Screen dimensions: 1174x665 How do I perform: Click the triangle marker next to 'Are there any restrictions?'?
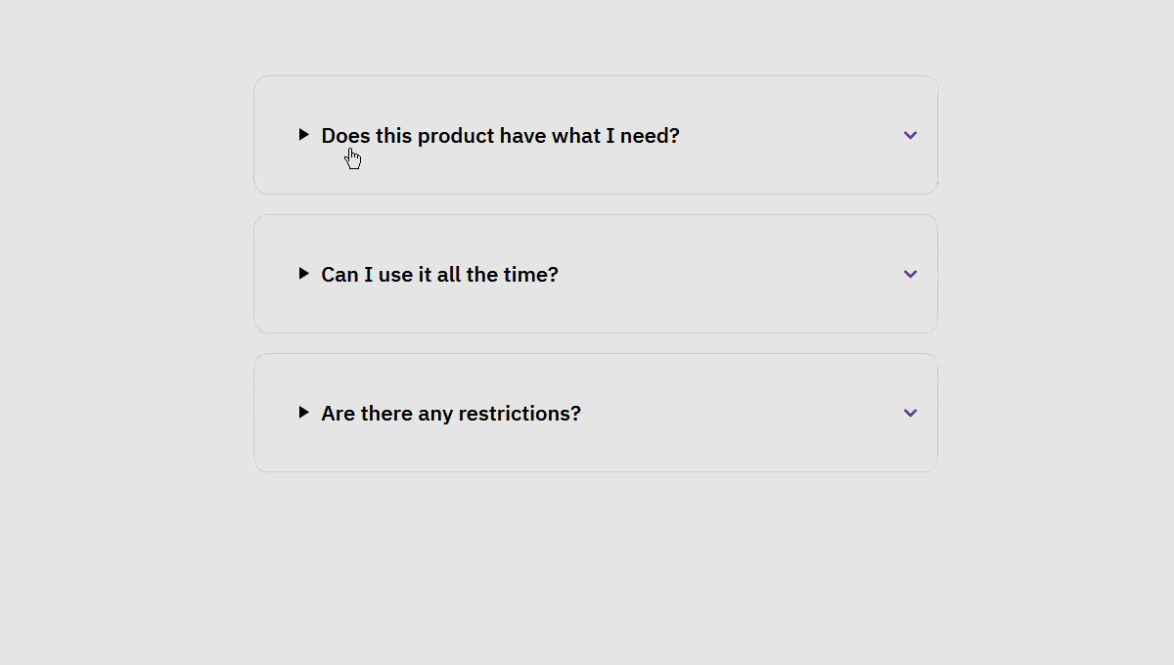pyautogui.click(x=304, y=412)
